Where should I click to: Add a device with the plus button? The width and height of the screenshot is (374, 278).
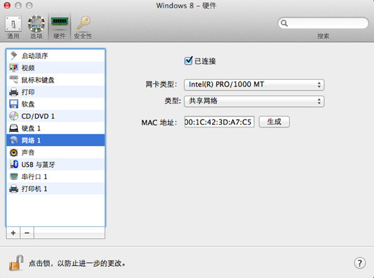(x=13, y=233)
